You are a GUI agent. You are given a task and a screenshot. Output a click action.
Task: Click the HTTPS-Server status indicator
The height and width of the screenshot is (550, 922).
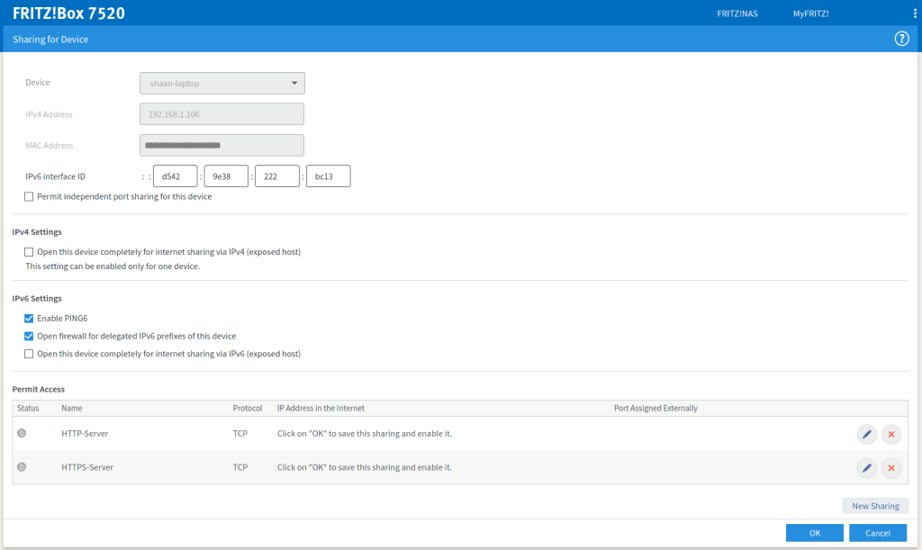[22, 467]
